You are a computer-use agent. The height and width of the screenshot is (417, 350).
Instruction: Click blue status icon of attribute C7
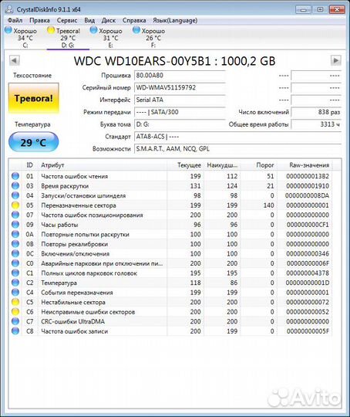(x=15, y=321)
